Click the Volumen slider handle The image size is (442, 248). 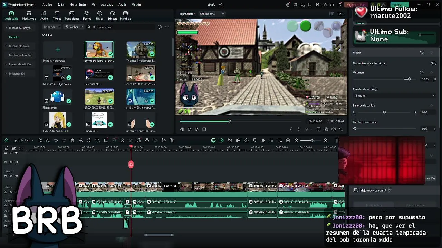(x=409, y=79)
